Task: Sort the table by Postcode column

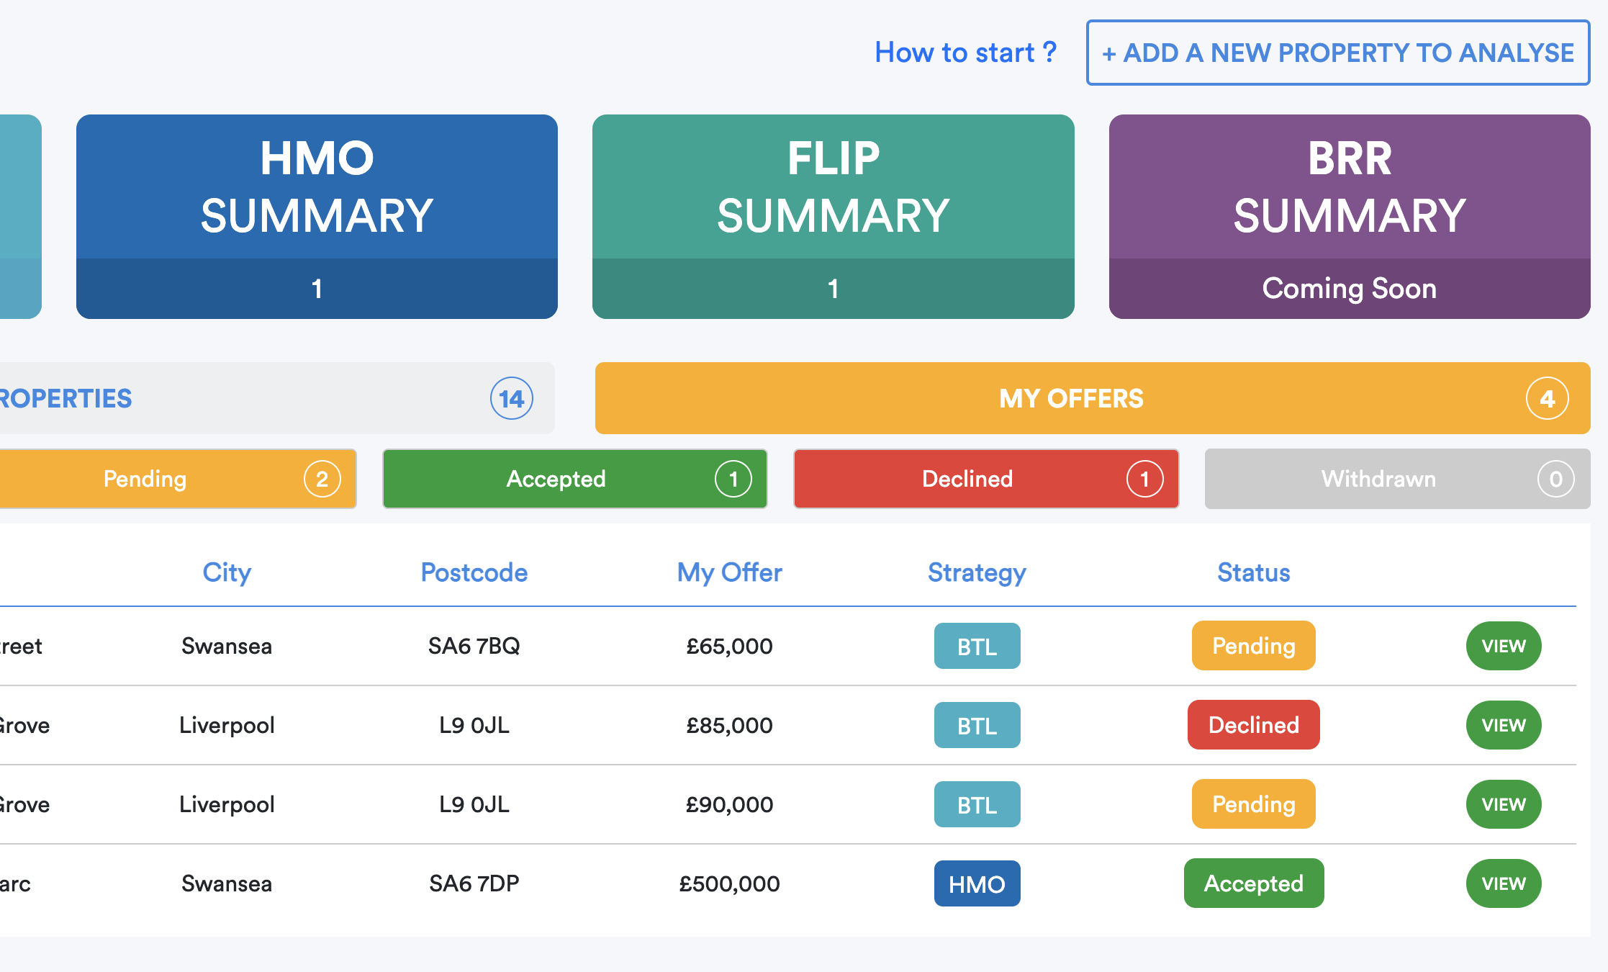Action: tap(474, 572)
